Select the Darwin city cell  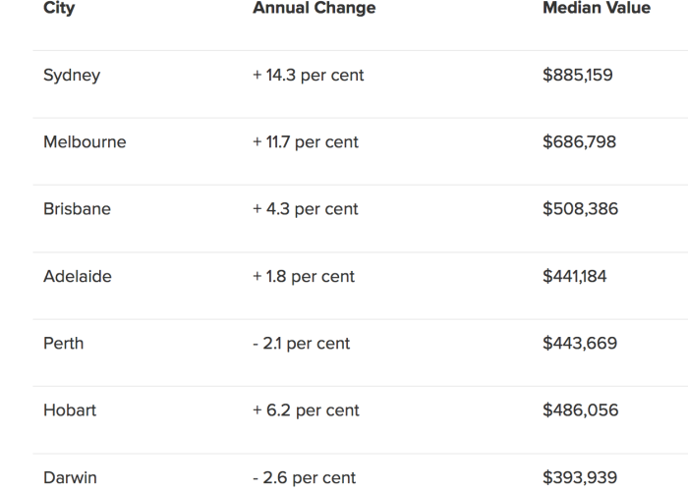click(70, 477)
